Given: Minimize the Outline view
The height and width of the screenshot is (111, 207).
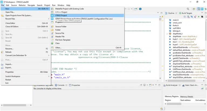Looking at the screenshot, I should (202, 13).
